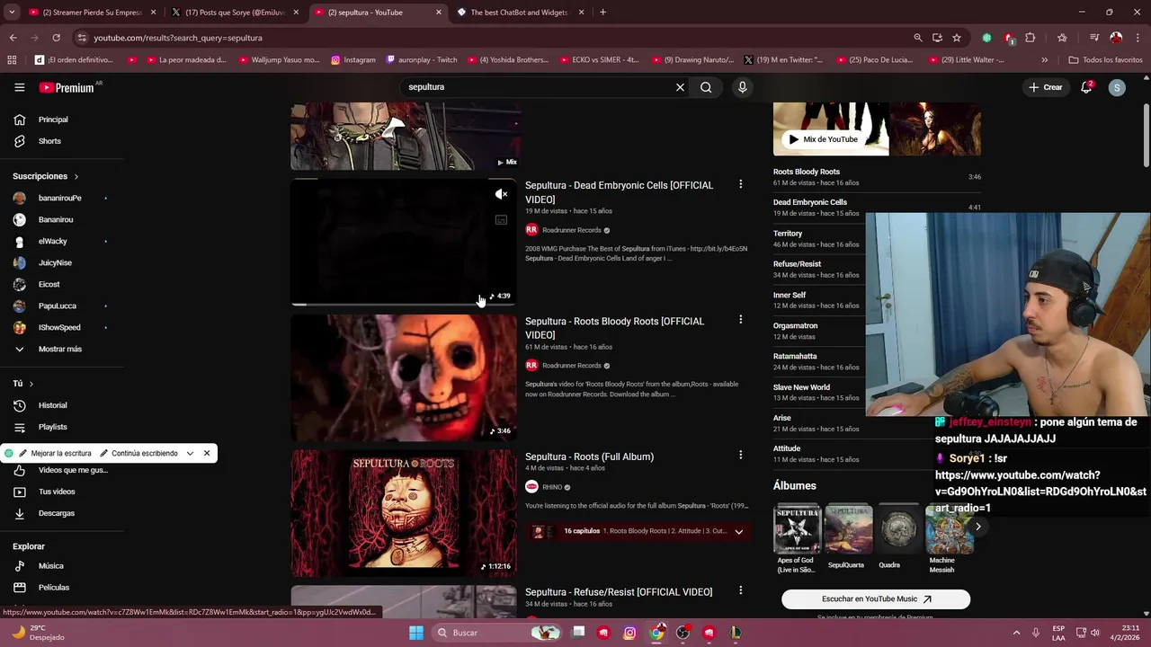
Task: Select Mejorar la escritura option
Action: pyautogui.click(x=55, y=453)
